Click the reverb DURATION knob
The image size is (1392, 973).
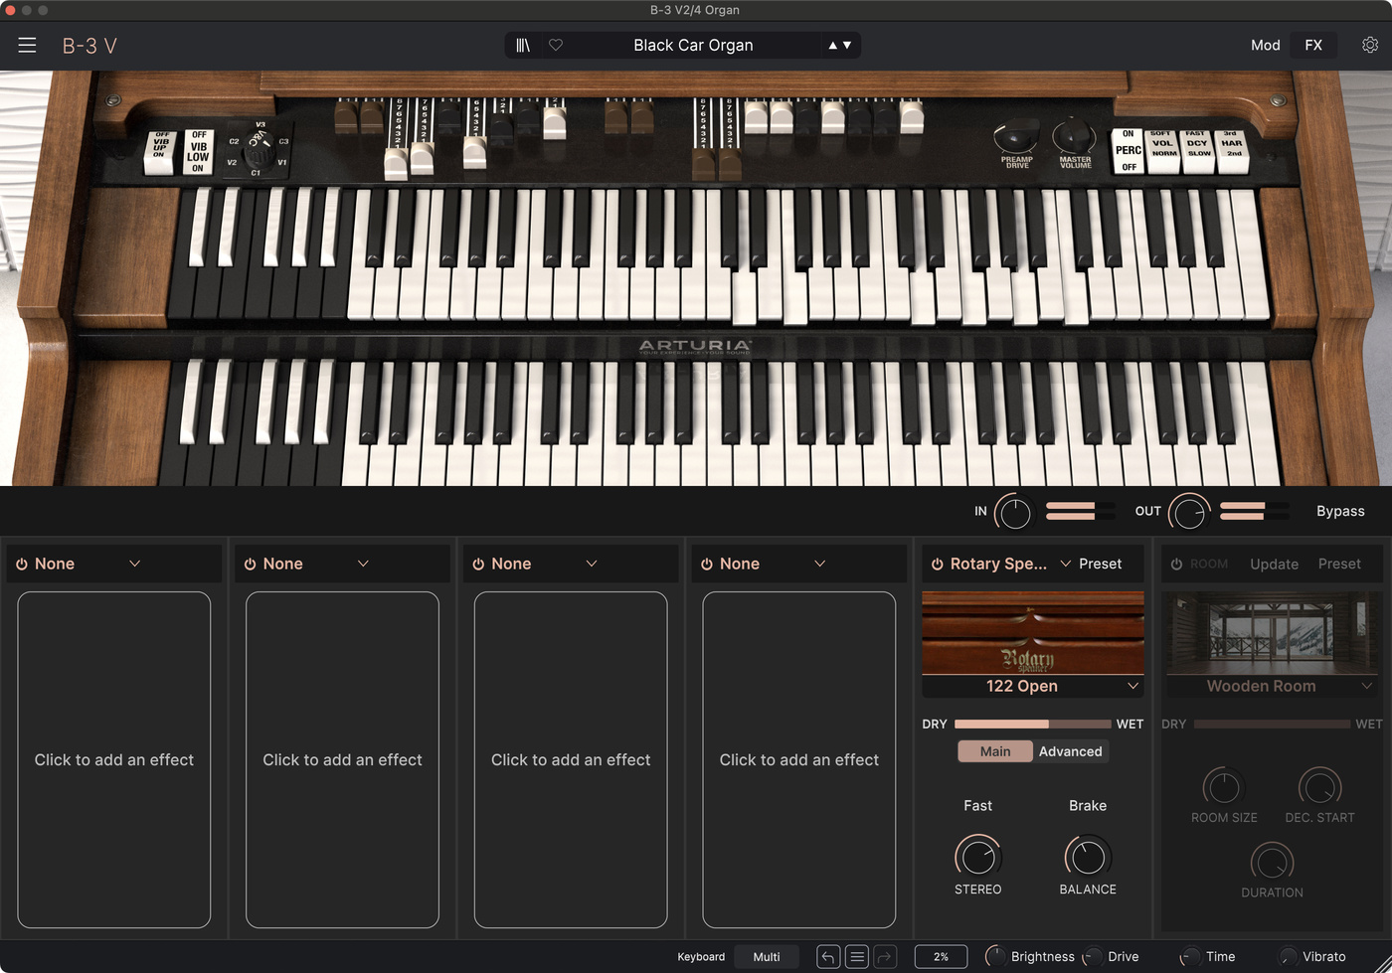click(x=1272, y=862)
